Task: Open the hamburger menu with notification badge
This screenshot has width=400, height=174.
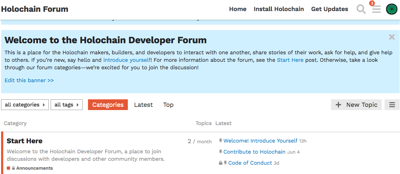Action: [376, 9]
